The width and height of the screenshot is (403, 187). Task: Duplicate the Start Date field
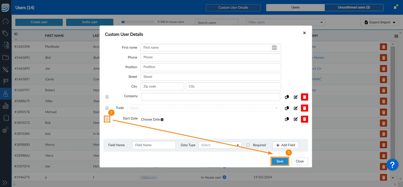pos(287,119)
